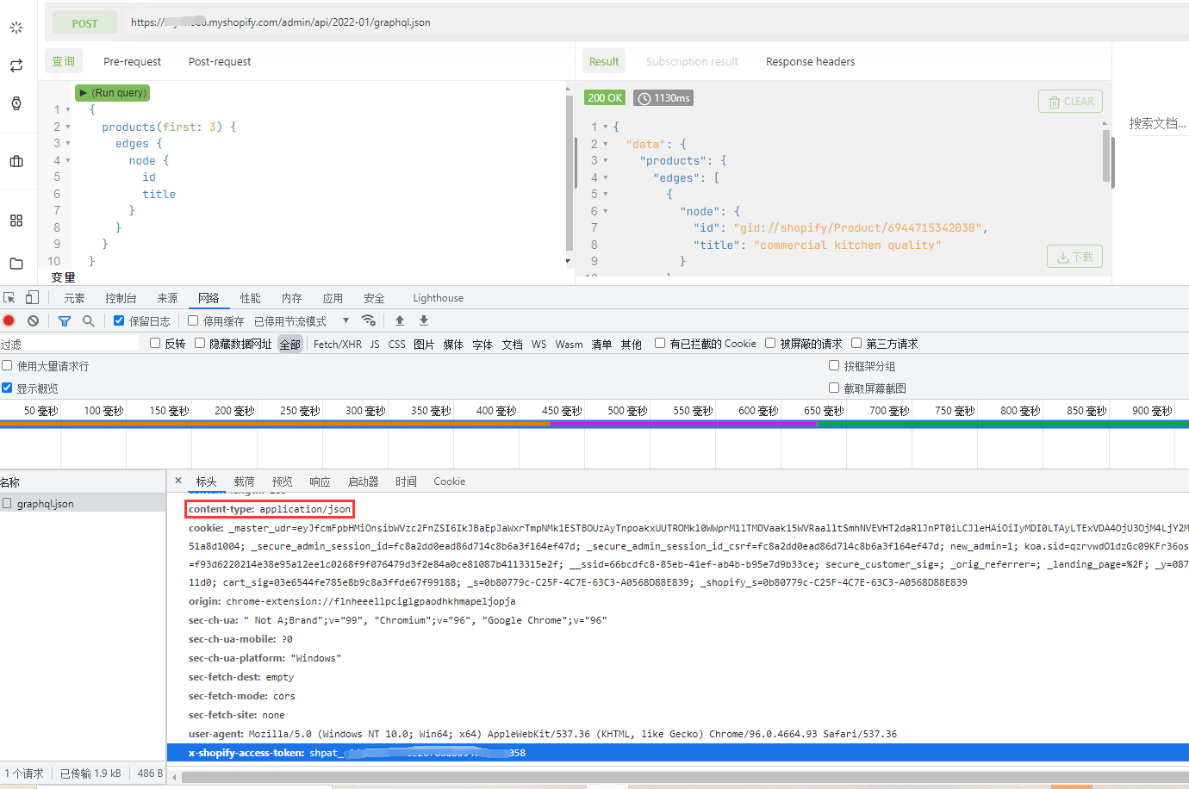
Task: Switch to the 控制台 DevTools tab
Action: point(121,298)
